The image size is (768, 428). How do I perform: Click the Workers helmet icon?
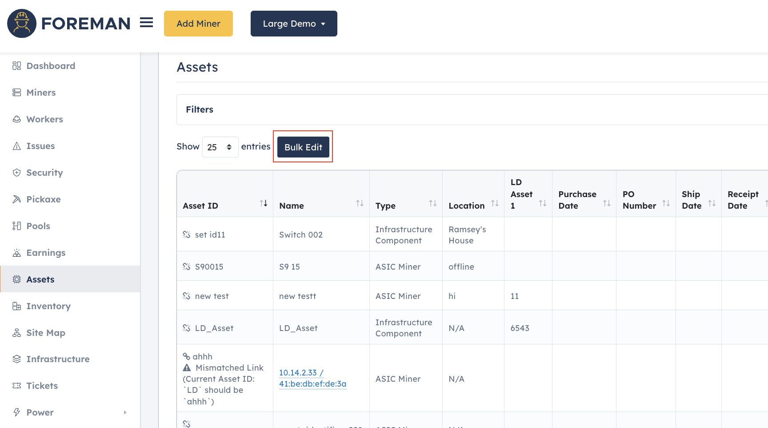tap(17, 119)
